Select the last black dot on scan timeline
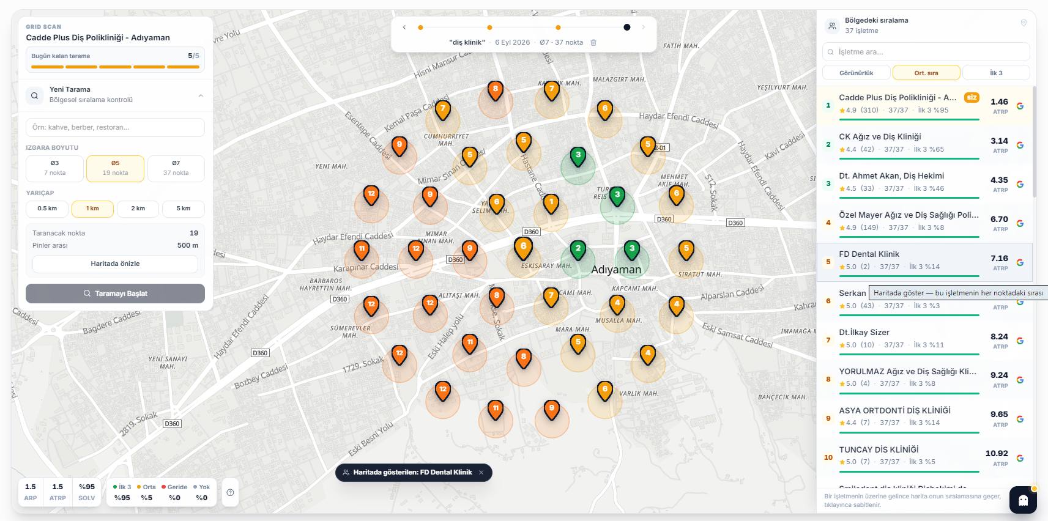 pyautogui.click(x=626, y=28)
